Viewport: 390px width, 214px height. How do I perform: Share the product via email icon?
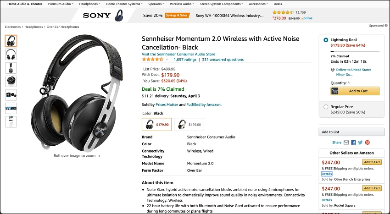346,143
